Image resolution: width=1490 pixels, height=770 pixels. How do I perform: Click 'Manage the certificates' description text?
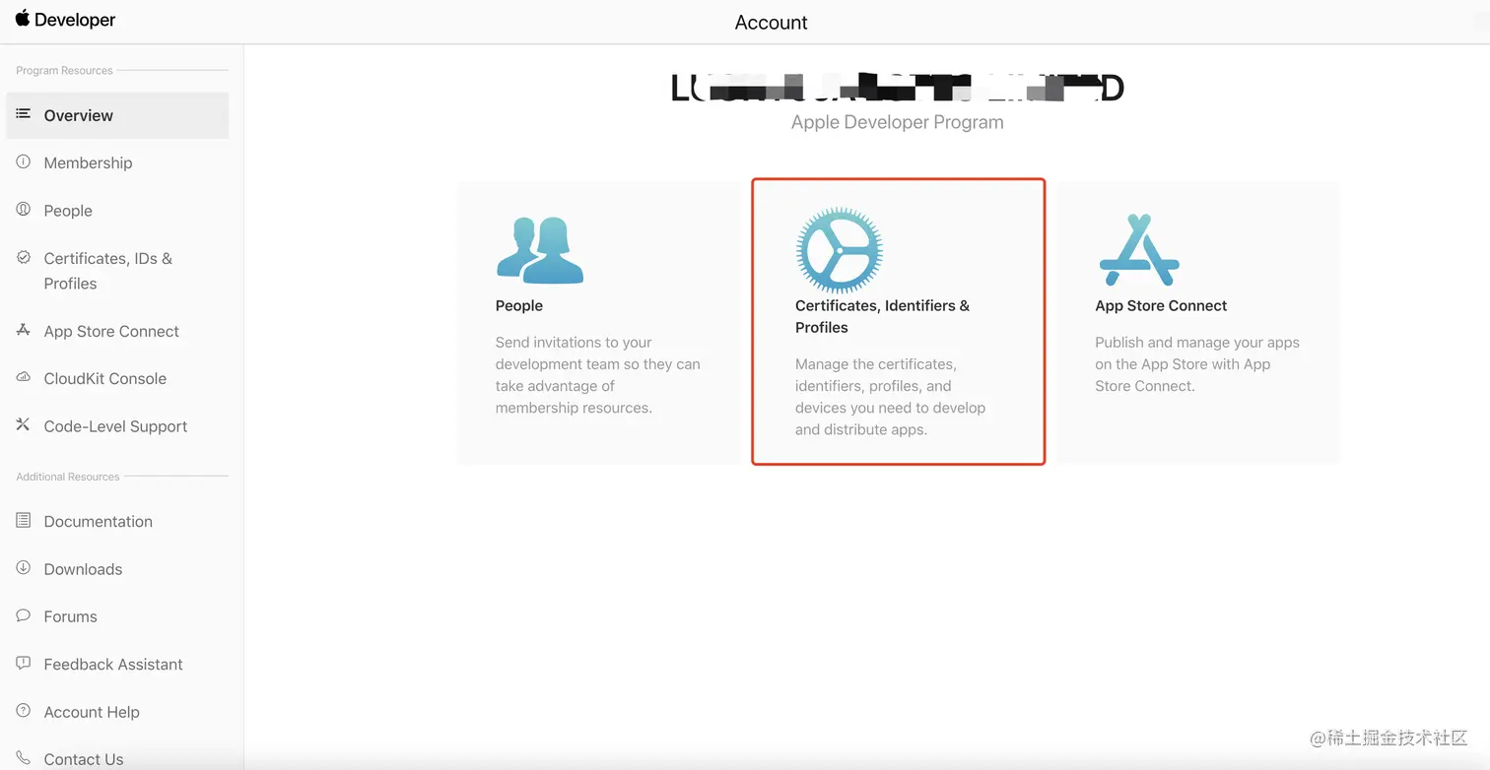pos(891,397)
